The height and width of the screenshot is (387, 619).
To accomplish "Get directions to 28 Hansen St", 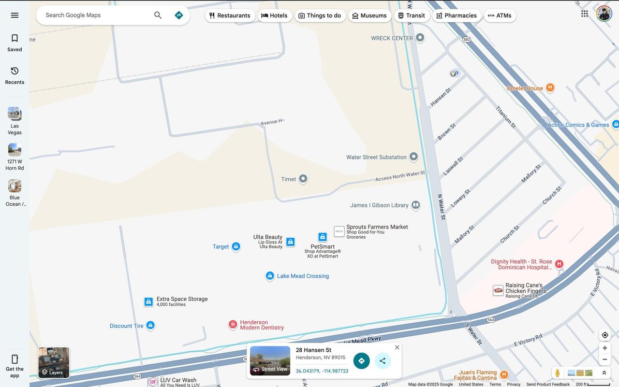I will pos(361,361).
